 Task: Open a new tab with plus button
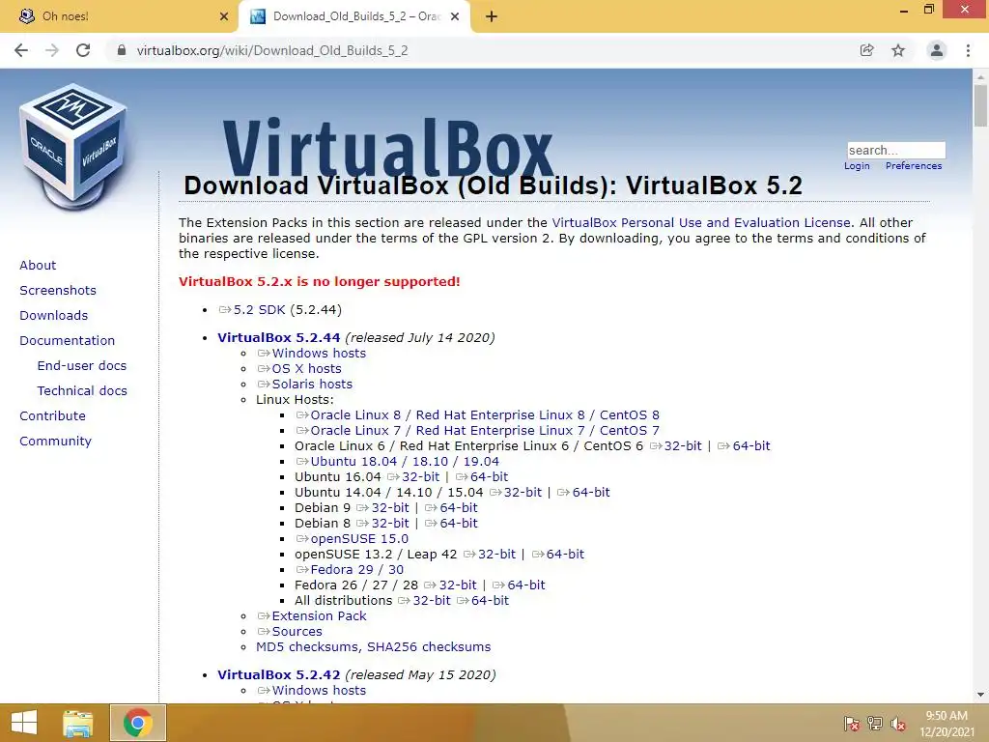pyautogui.click(x=492, y=16)
